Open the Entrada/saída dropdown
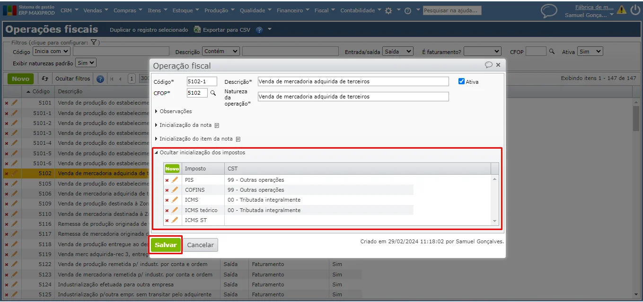The height and width of the screenshot is (302, 643). click(x=398, y=51)
